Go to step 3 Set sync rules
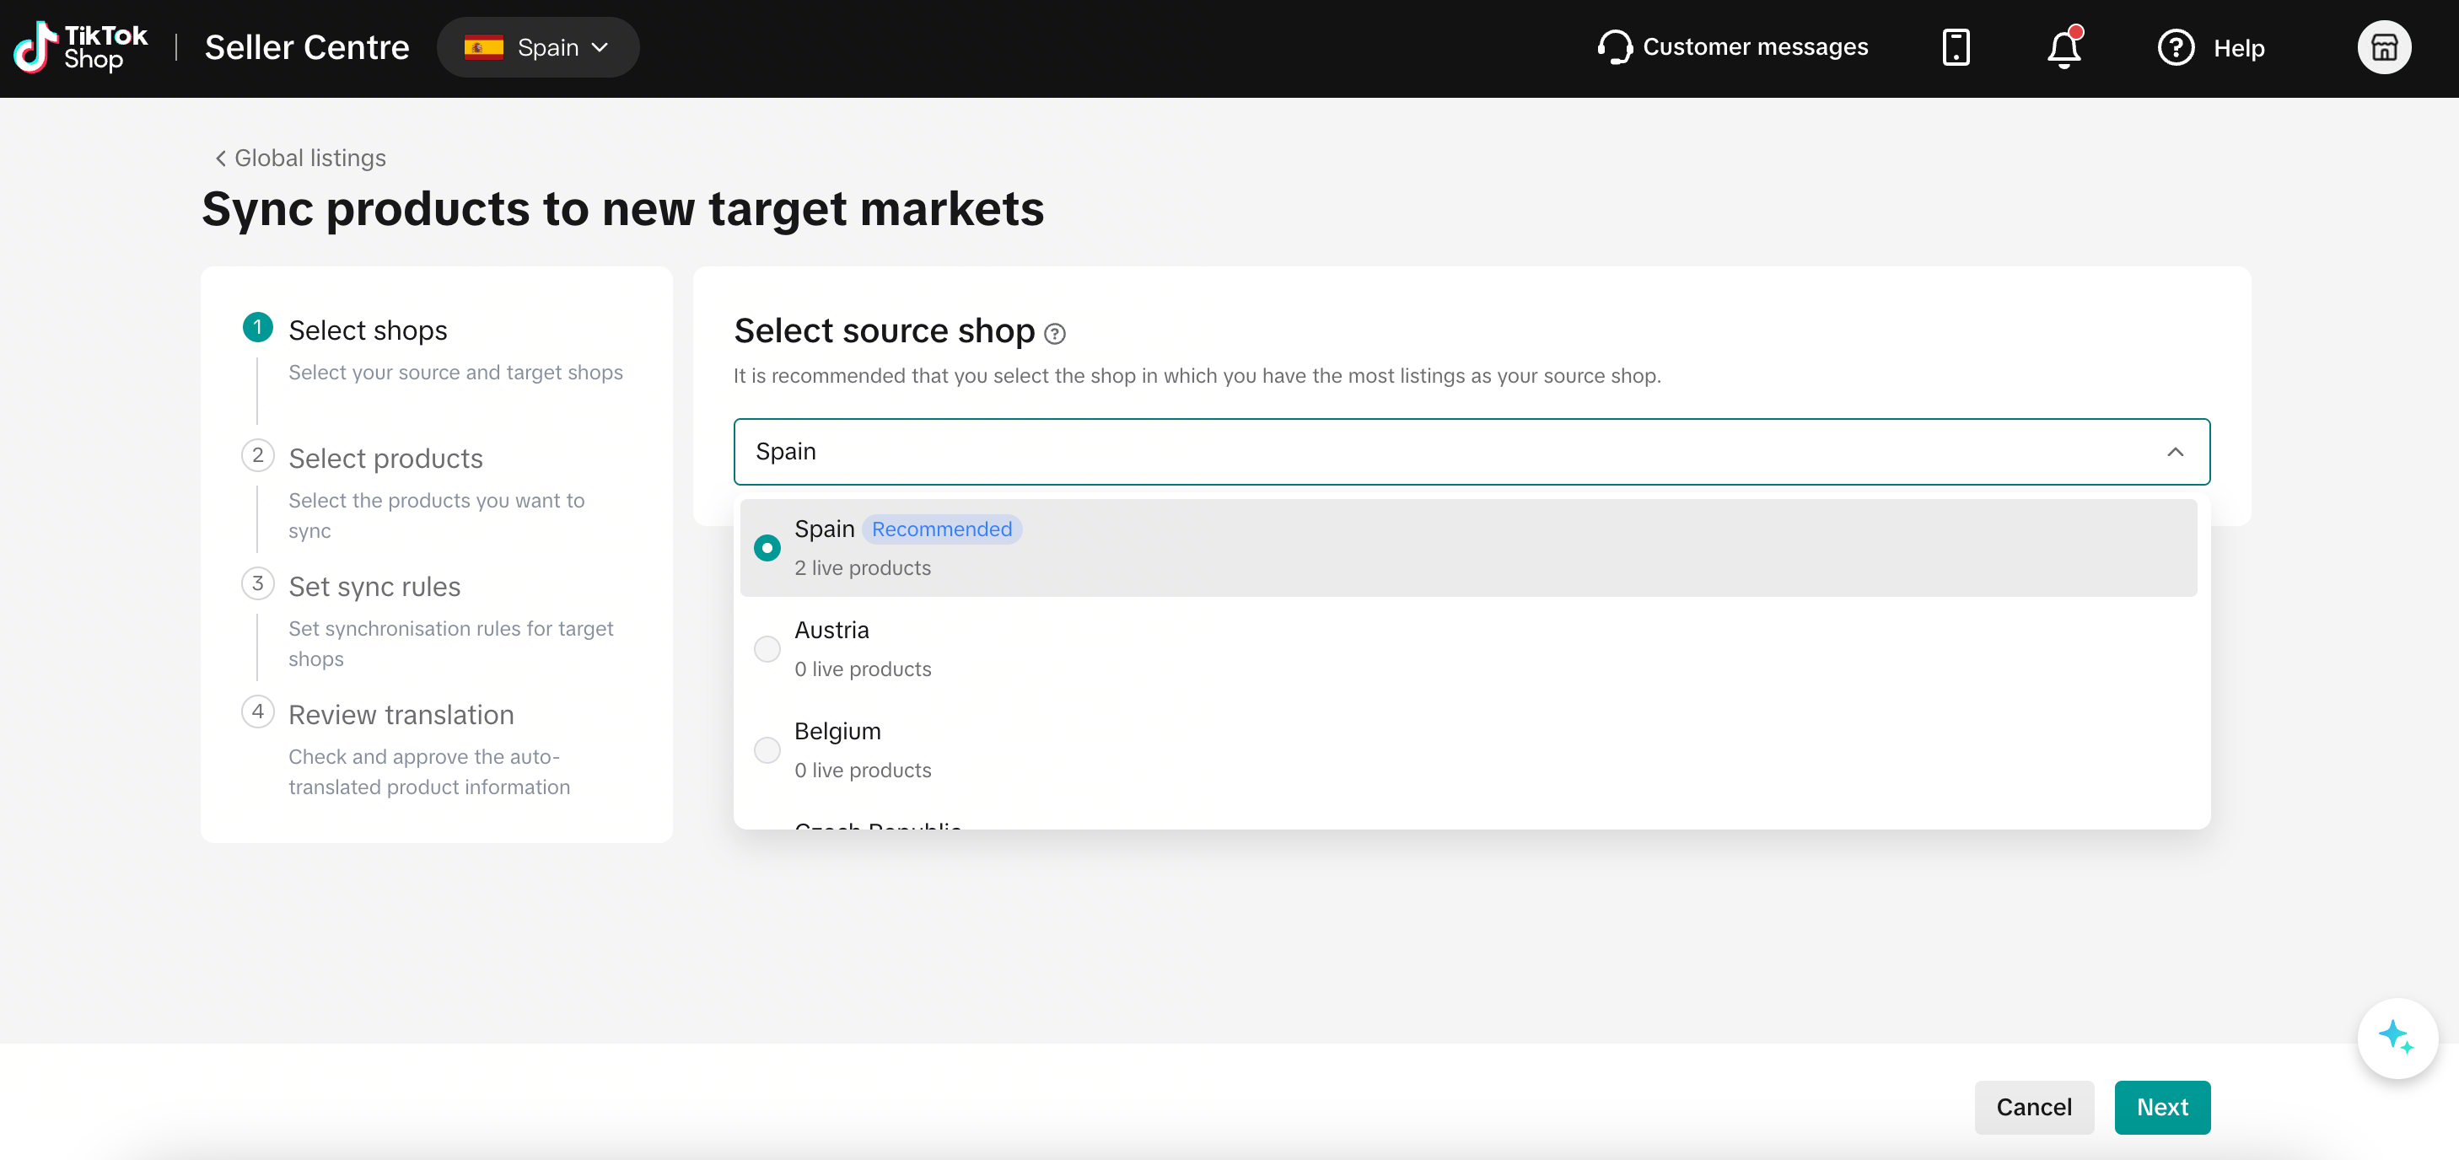 pyautogui.click(x=374, y=586)
